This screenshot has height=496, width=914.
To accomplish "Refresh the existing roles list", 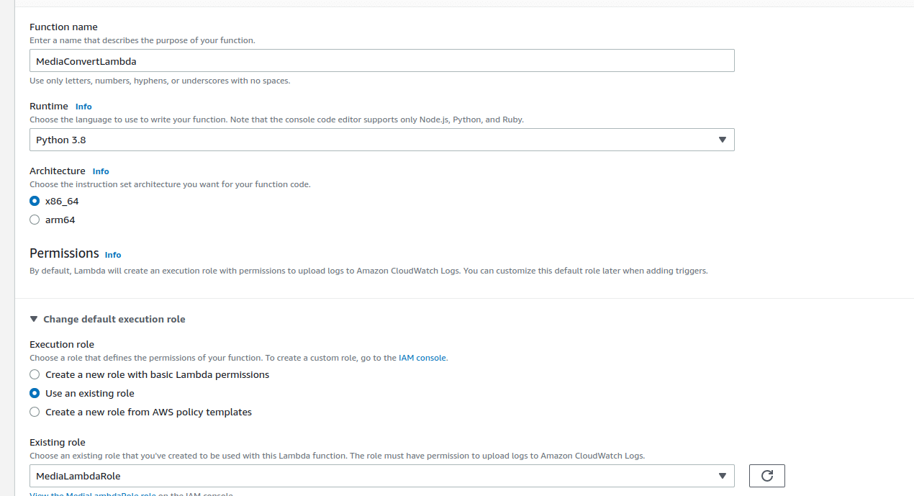I will (x=766, y=475).
